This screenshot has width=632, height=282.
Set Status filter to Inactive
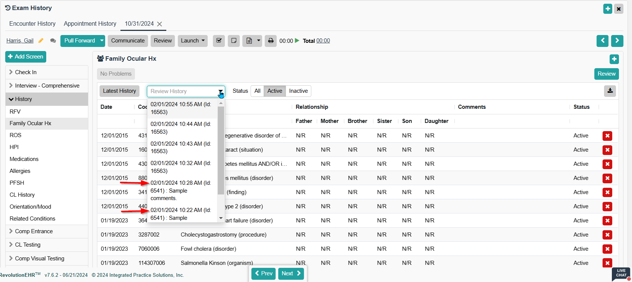pos(298,91)
